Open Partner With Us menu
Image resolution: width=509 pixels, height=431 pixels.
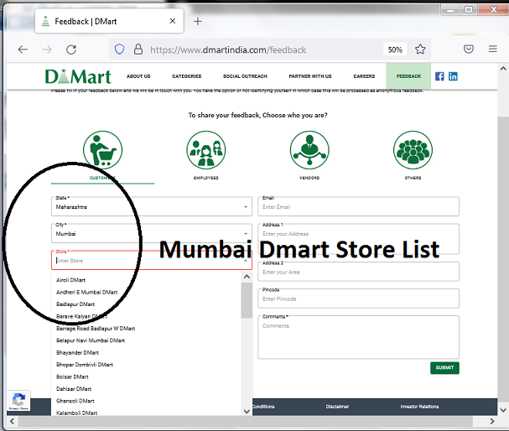310,76
